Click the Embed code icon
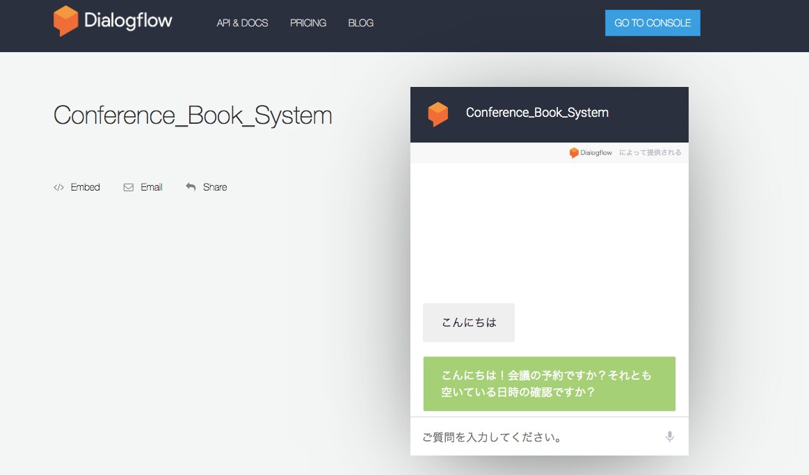This screenshot has height=475, width=809. [59, 187]
